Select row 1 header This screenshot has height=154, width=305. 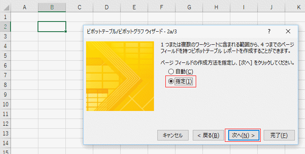(x=5, y=17)
